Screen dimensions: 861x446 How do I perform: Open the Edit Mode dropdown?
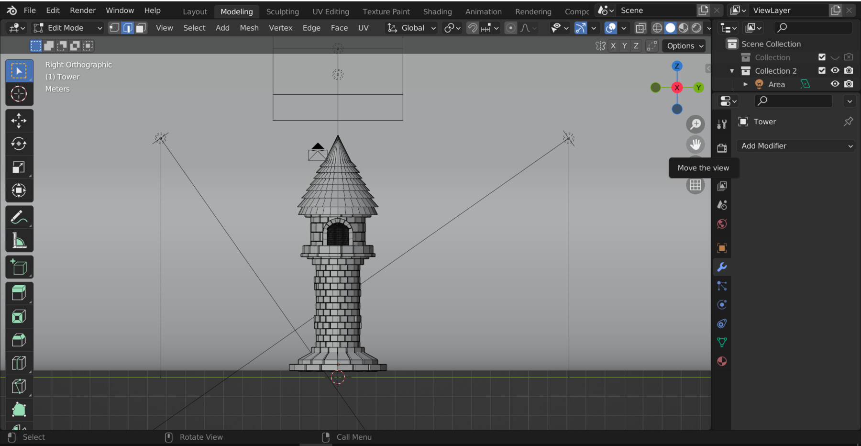tap(67, 27)
